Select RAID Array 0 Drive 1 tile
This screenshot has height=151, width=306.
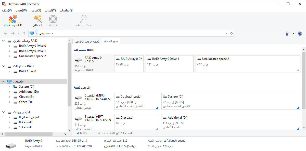click(x=170, y=64)
